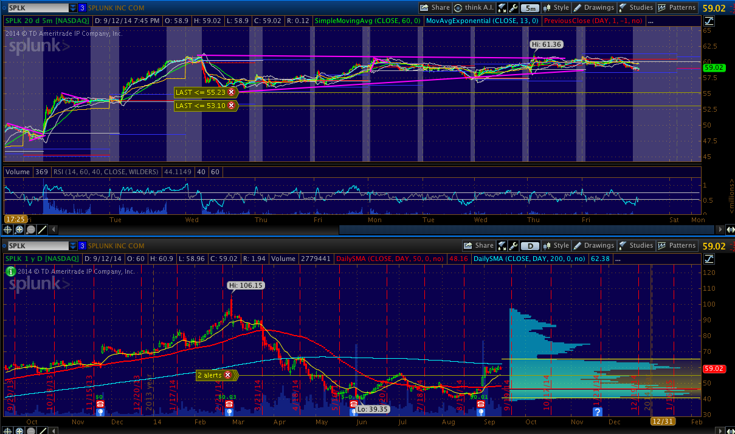
Task: Open the D aggregation selector in lower chart
Action: click(x=530, y=246)
